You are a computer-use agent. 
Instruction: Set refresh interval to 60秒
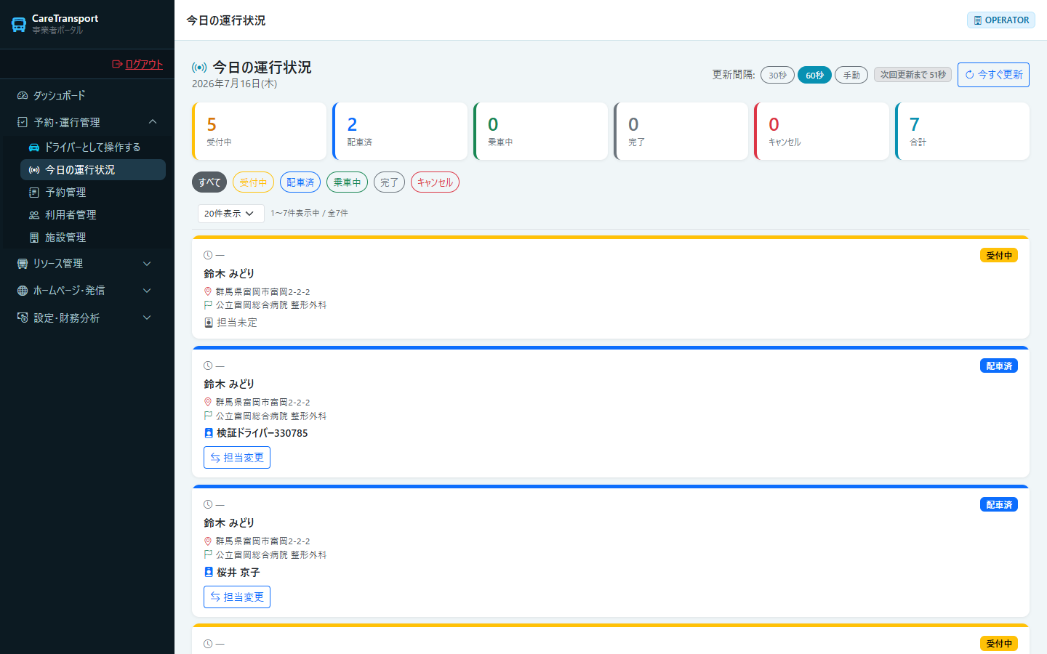click(814, 75)
